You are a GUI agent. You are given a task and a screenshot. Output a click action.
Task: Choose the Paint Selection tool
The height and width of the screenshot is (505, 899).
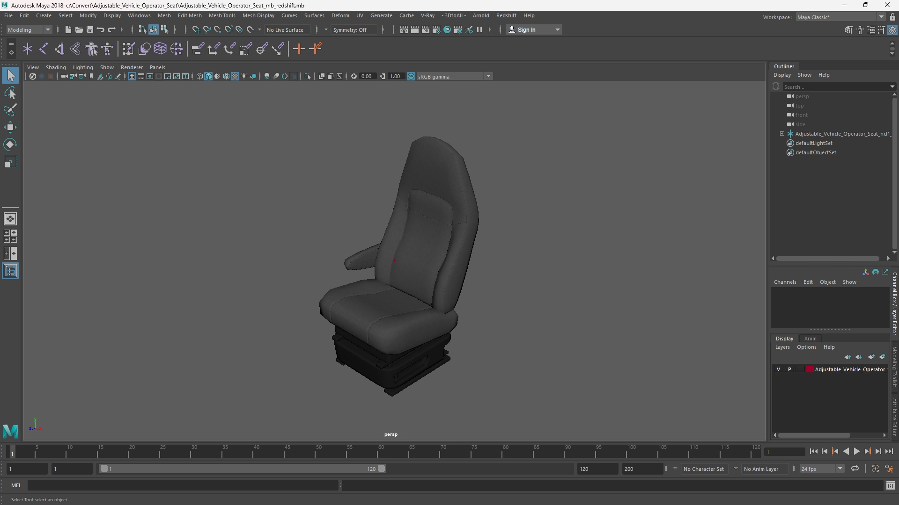pyautogui.click(x=10, y=110)
